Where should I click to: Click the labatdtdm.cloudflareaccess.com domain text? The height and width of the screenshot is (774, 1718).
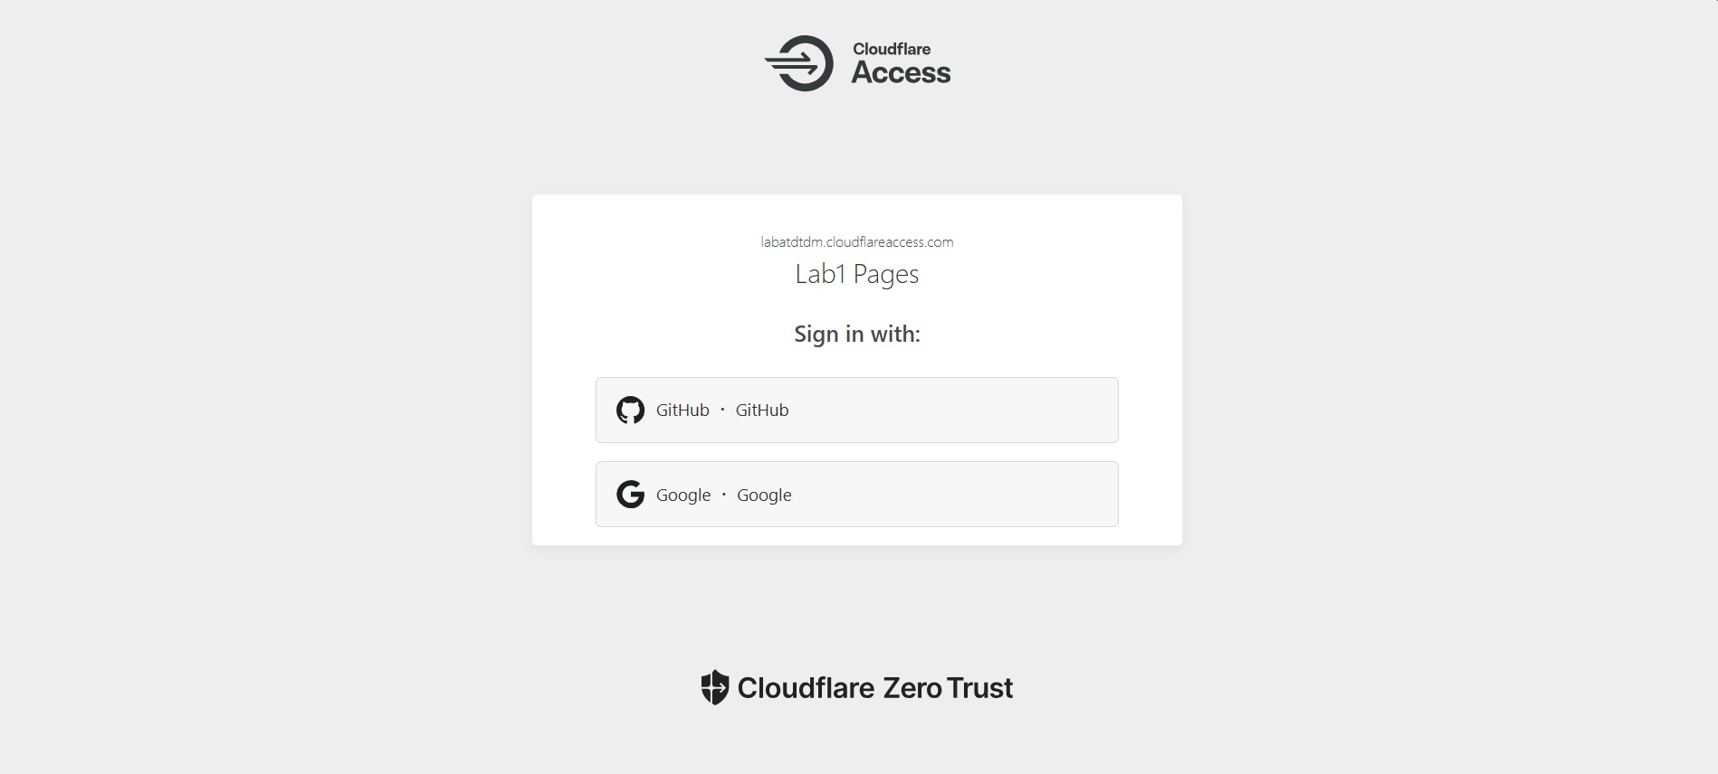[x=857, y=242]
